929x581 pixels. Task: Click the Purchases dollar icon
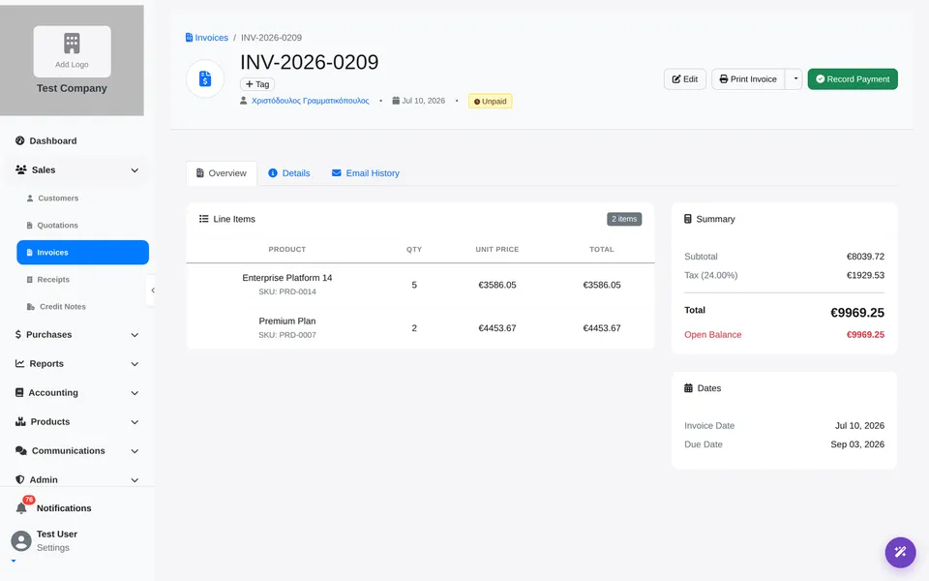(x=18, y=334)
